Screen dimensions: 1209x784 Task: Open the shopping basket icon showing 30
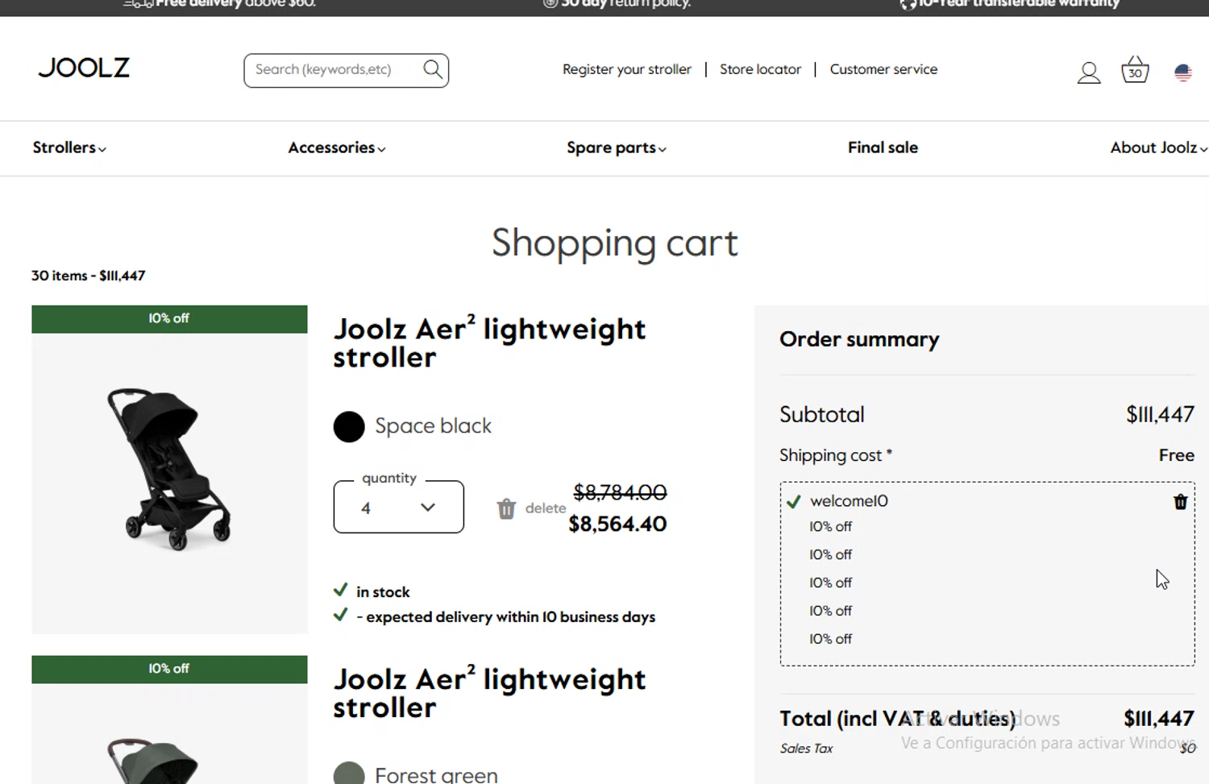(1135, 70)
